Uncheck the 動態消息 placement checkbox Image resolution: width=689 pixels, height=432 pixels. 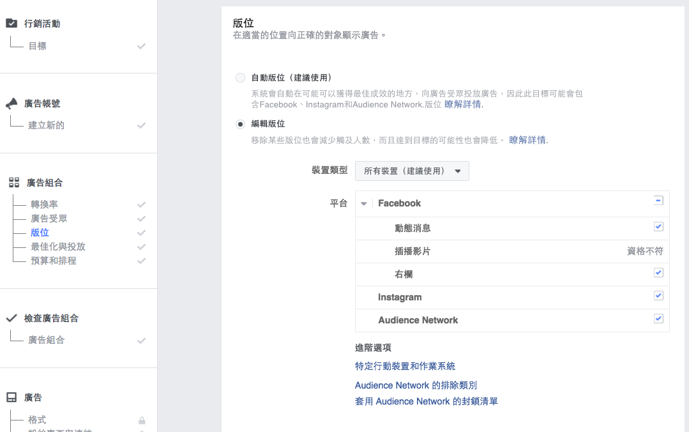658,227
